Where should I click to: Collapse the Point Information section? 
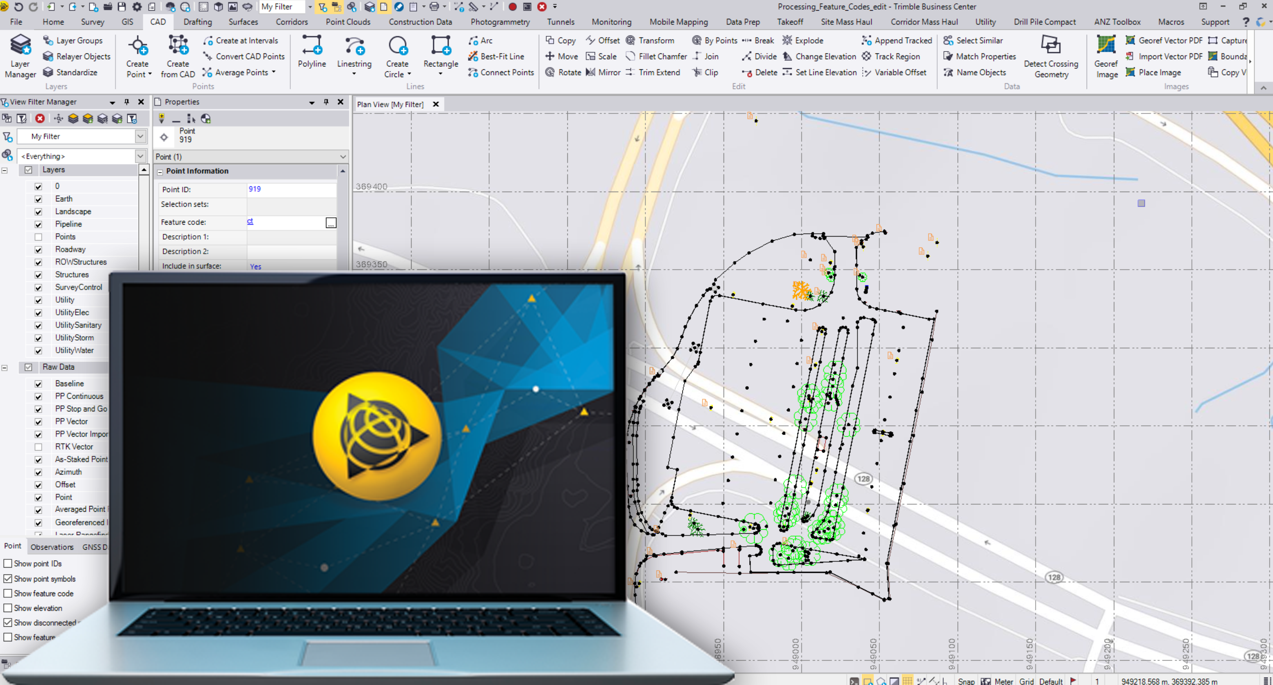[x=160, y=171]
